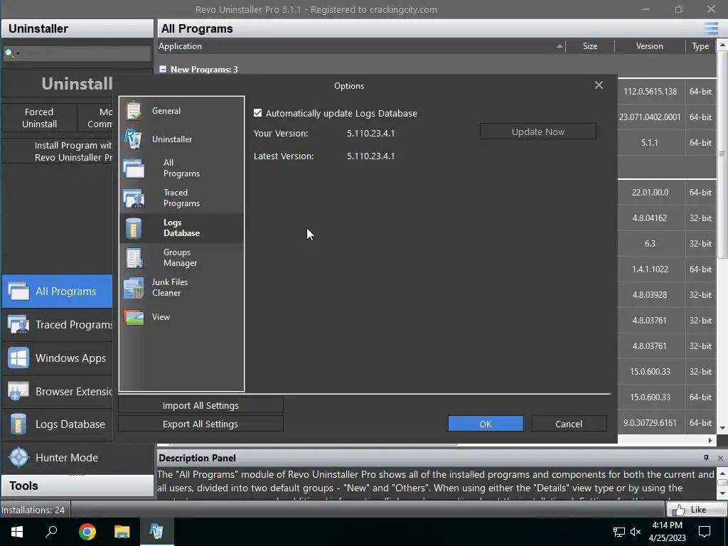Screen dimensions: 728x546
Task: Click Update Now button
Action: coord(537,132)
